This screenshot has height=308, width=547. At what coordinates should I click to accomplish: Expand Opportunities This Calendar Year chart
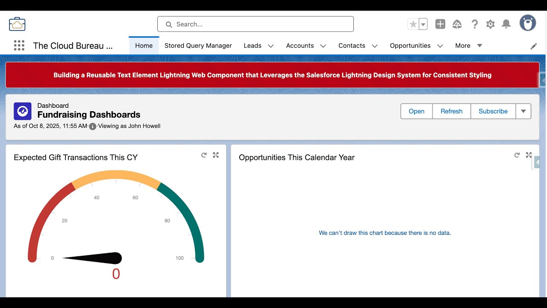pos(529,155)
